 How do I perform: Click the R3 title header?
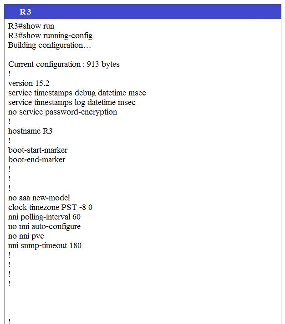pyautogui.click(x=25, y=12)
